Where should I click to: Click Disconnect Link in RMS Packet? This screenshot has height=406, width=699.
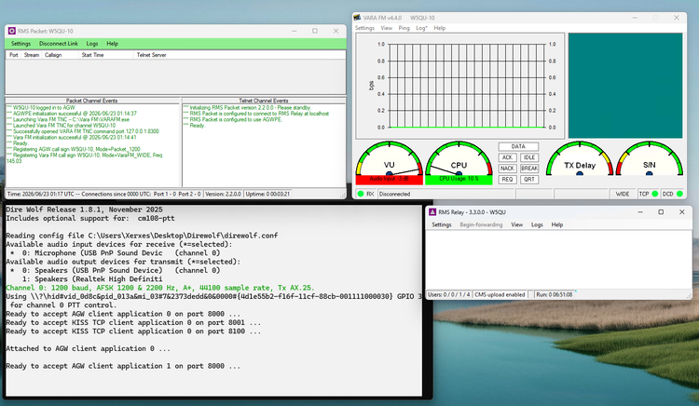click(x=59, y=44)
